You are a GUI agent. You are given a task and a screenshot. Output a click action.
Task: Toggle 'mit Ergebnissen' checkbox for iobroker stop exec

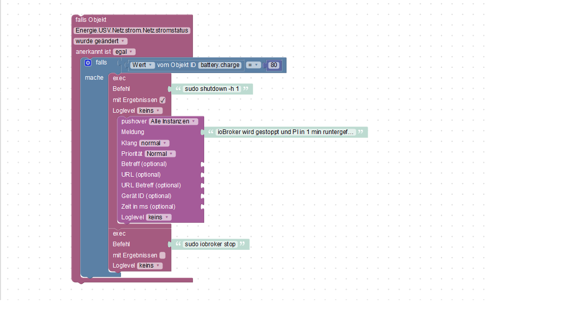click(x=162, y=255)
